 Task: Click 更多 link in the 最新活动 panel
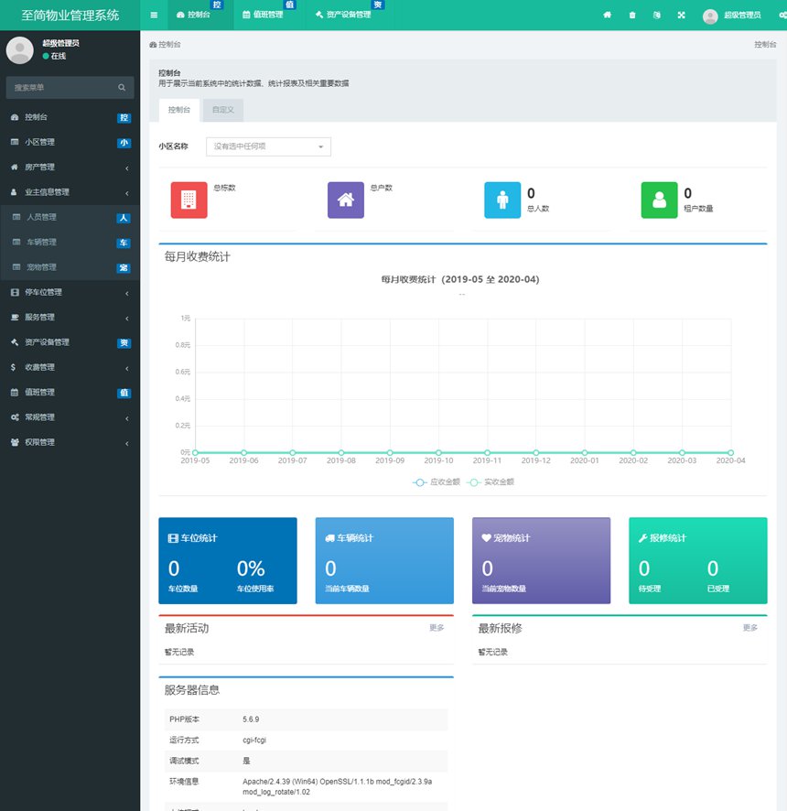(x=437, y=628)
